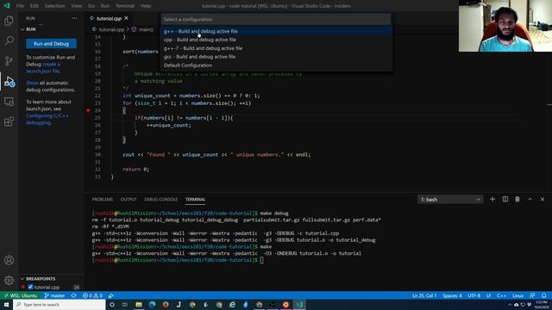The width and height of the screenshot is (552, 310).
Task: Click the sync changes icon in status bar
Action: [x=73, y=295]
